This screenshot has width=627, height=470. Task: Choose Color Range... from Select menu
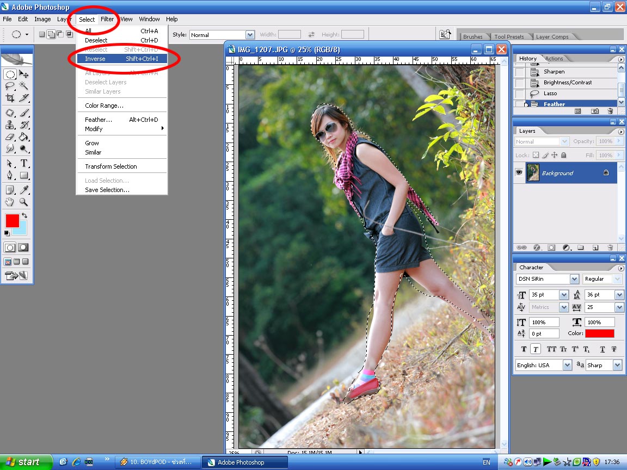pyautogui.click(x=121, y=106)
